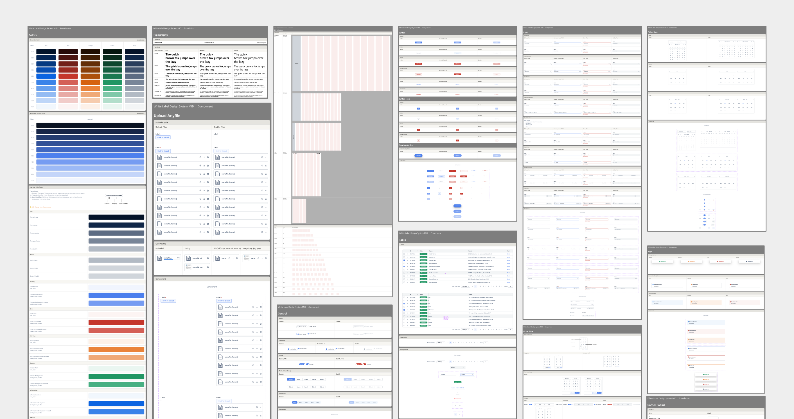Open Detail link for Jenny Wilson
The height and width of the screenshot is (419, 794).
[509, 276]
